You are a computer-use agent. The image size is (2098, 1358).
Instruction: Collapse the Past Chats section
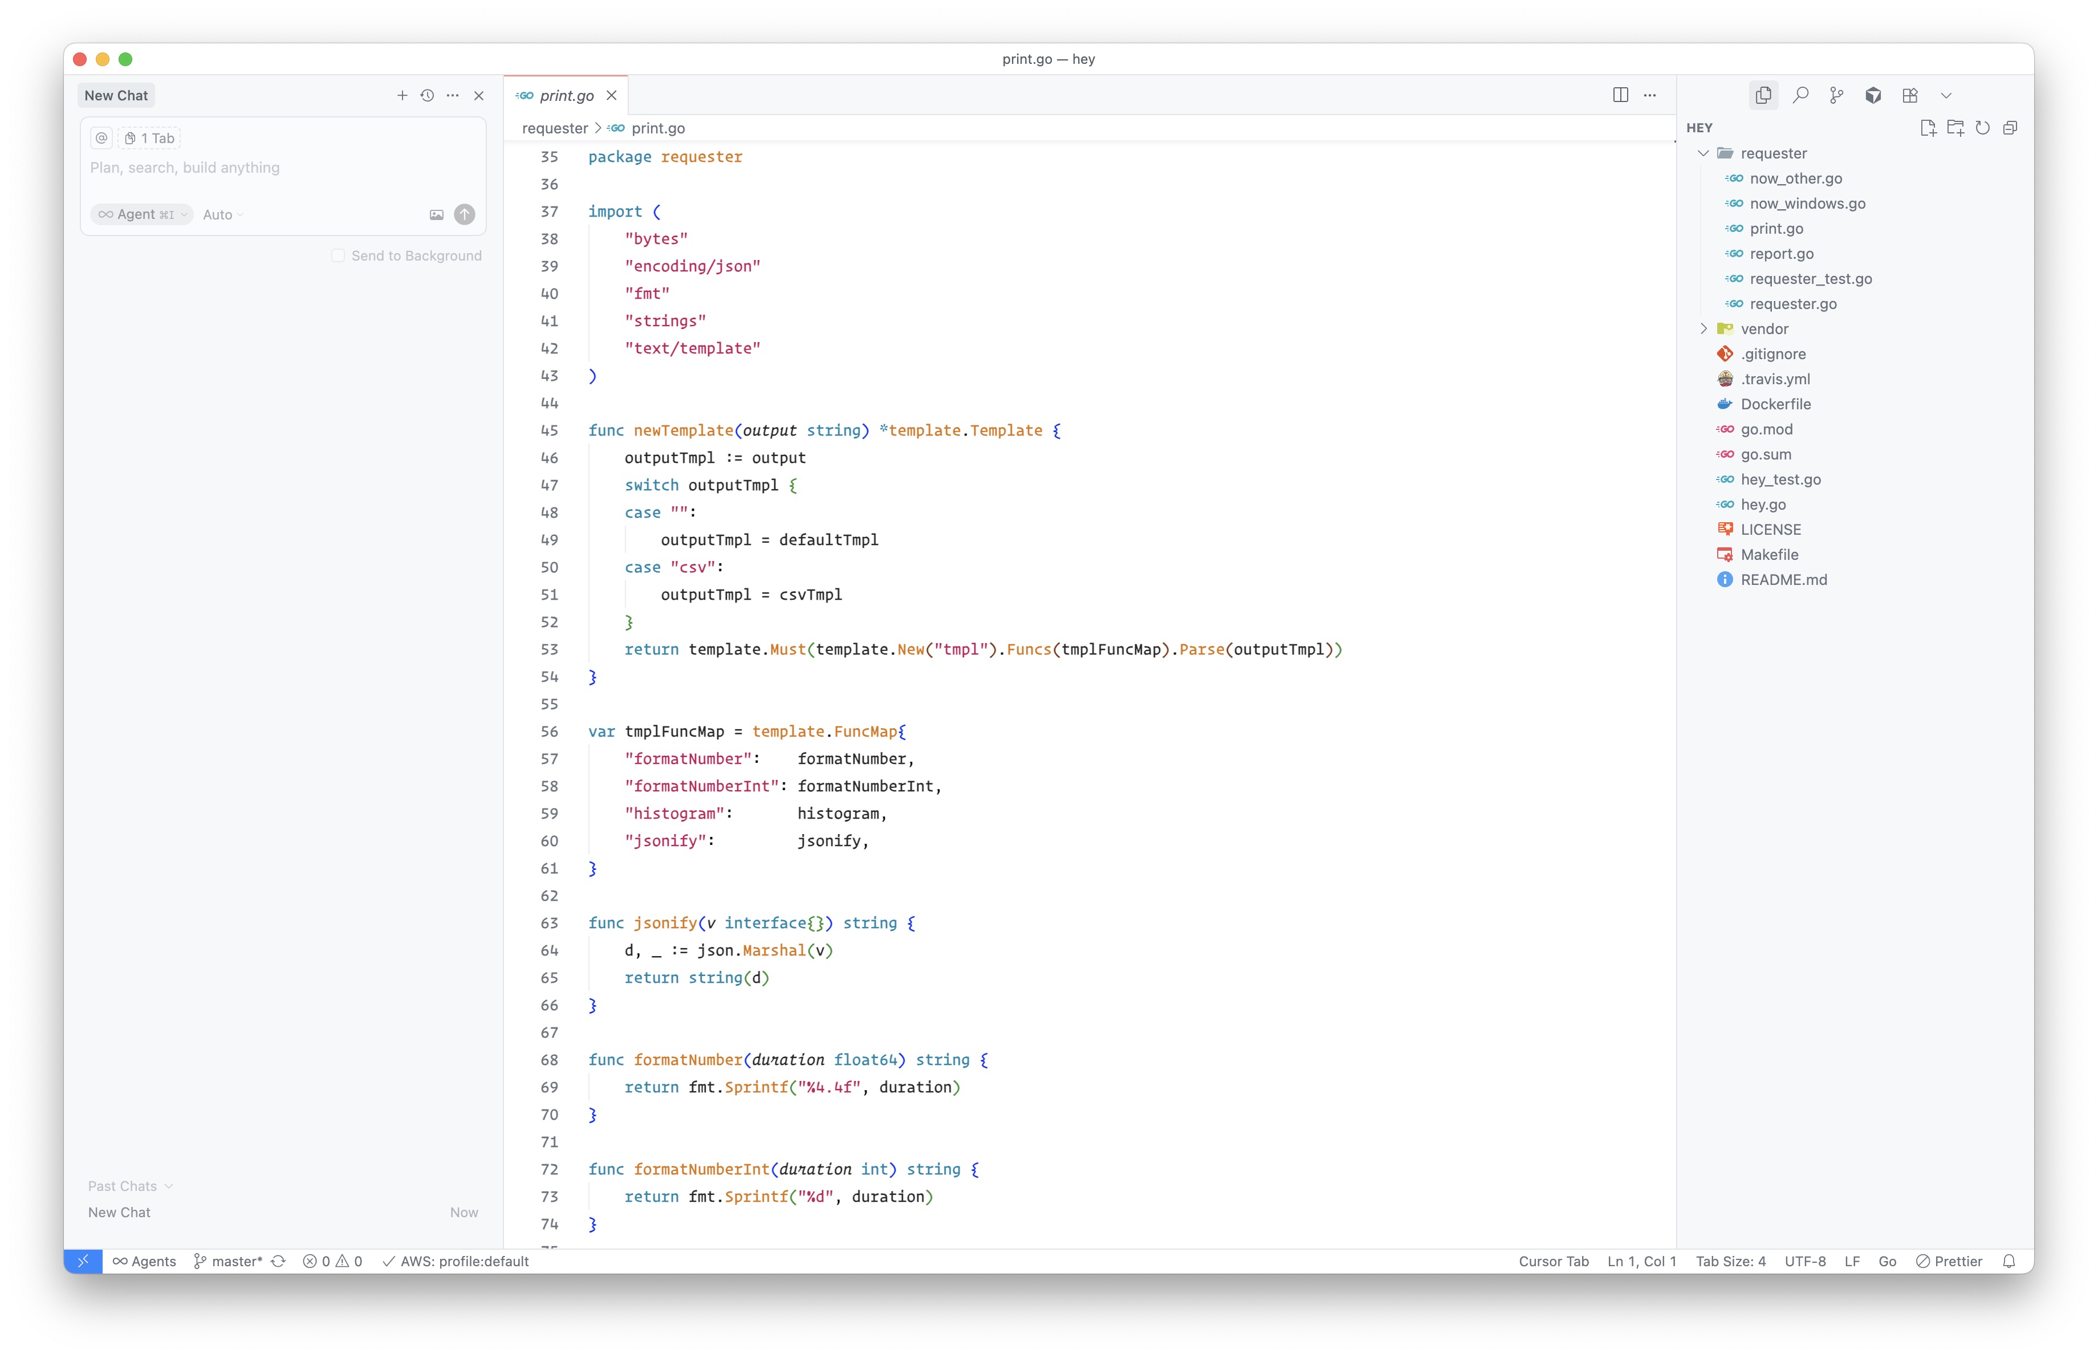coord(129,1186)
